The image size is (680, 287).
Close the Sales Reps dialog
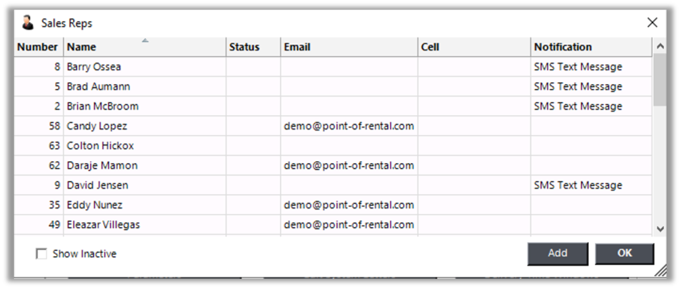(x=653, y=23)
